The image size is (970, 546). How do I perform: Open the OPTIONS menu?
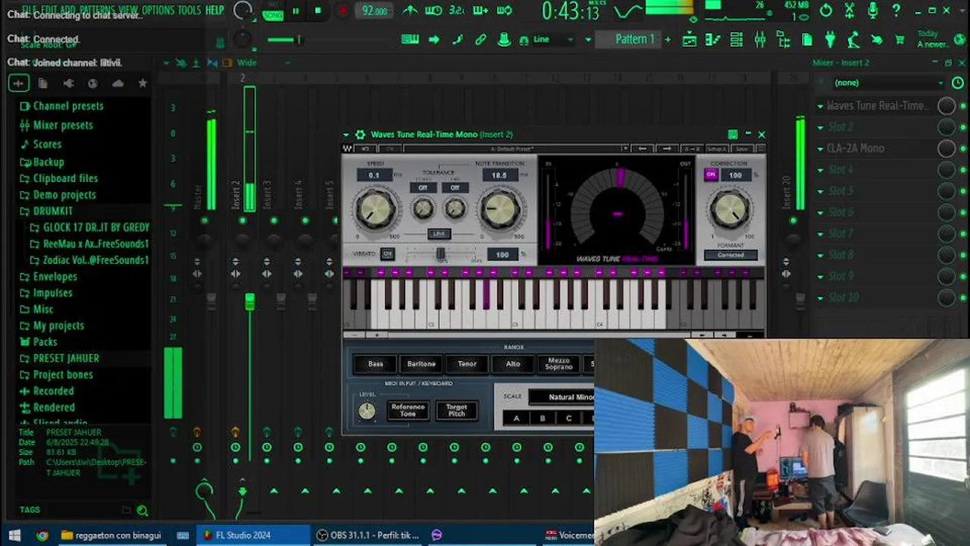(x=158, y=10)
